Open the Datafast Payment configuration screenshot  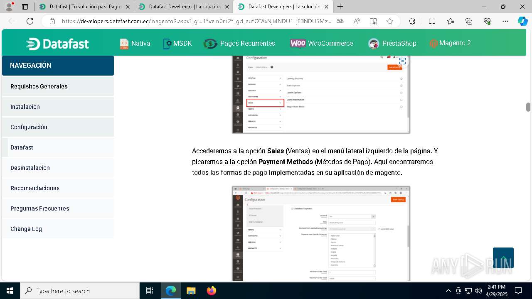click(321, 233)
